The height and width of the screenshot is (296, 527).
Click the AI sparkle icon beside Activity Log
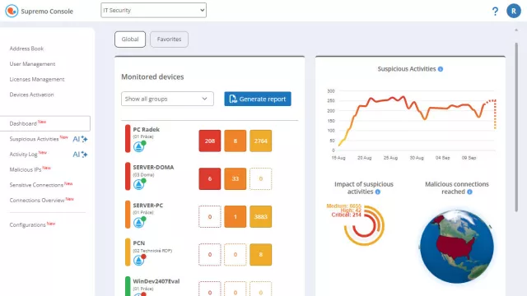point(81,155)
